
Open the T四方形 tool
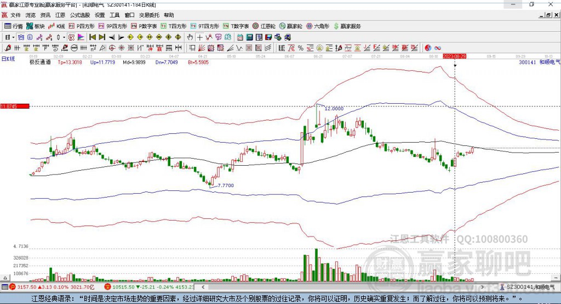click(174, 26)
